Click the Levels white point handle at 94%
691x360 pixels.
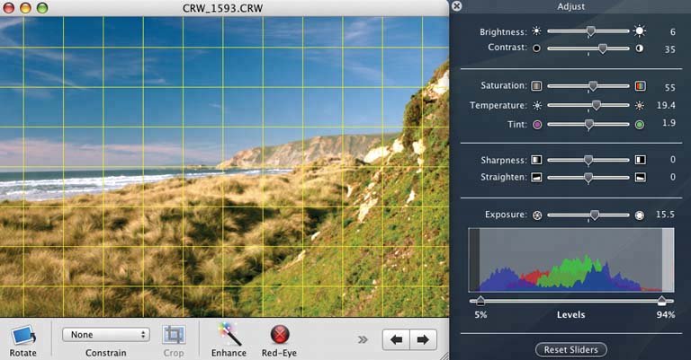(x=662, y=301)
